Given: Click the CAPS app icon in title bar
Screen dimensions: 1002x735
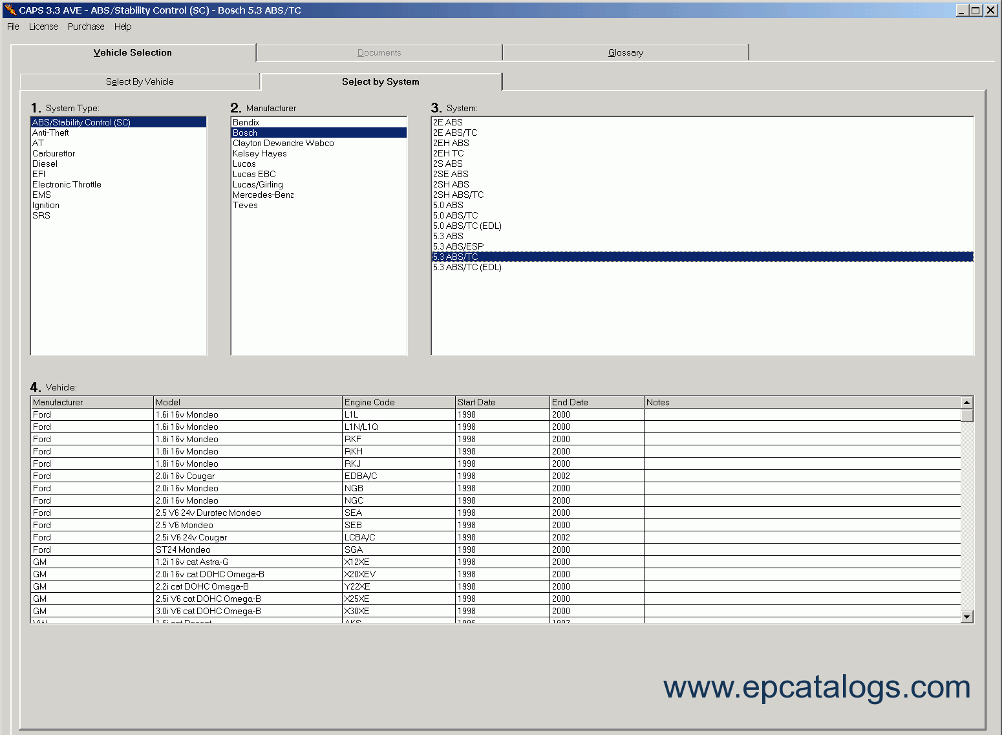Looking at the screenshot, I should (10, 10).
